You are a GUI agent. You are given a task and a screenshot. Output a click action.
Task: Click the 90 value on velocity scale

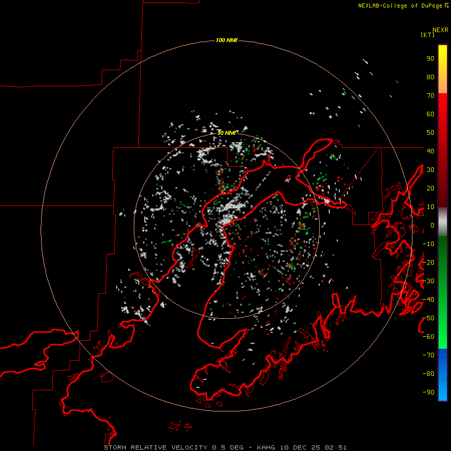tap(430, 59)
